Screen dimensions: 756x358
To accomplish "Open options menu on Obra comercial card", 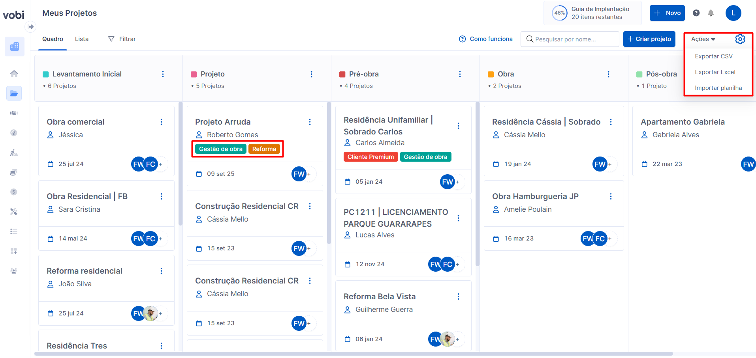I will (161, 122).
